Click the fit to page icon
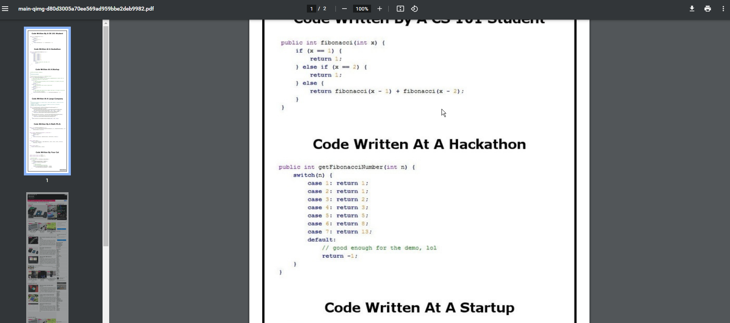Screen dimensions: 730x323 (400, 9)
